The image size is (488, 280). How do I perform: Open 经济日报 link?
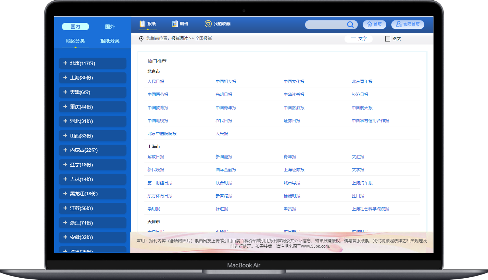(360, 95)
